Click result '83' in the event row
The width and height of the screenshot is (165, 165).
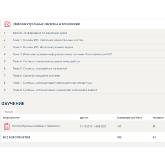(x=154, y=126)
